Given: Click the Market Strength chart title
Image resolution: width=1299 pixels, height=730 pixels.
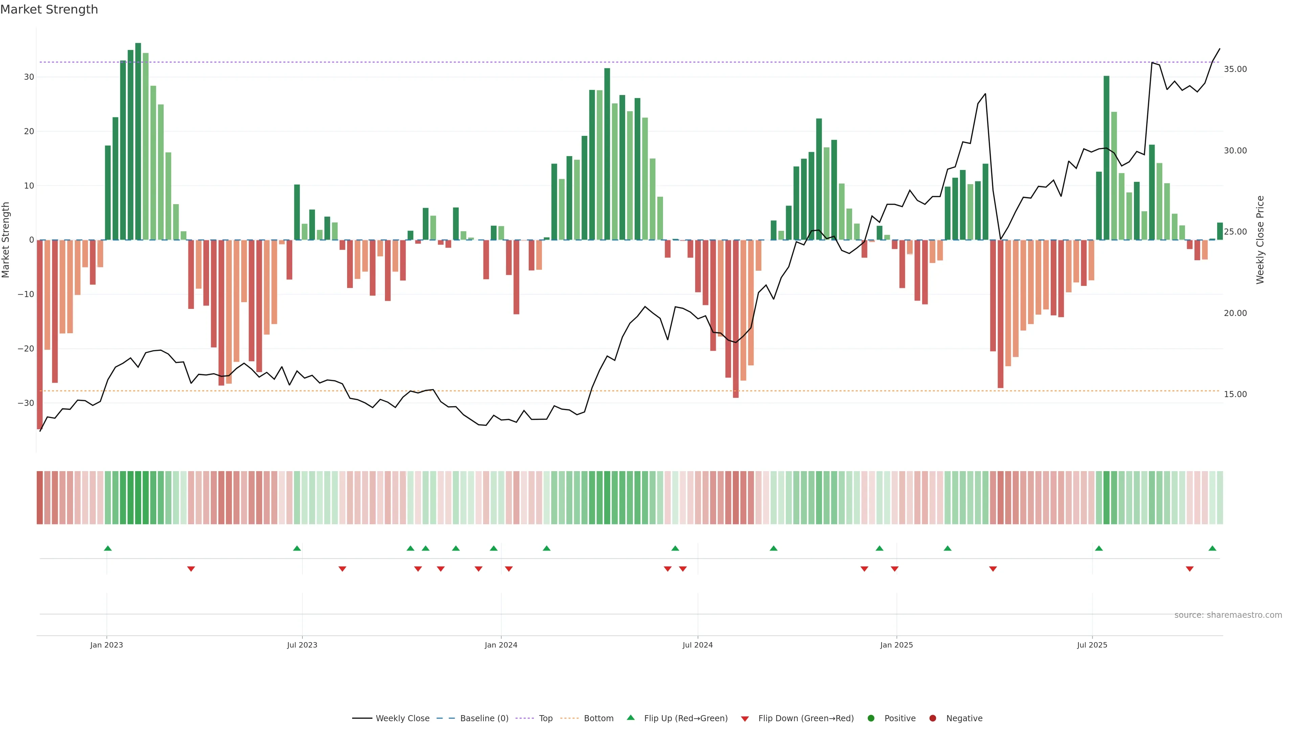Looking at the screenshot, I should [x=49, y=9].
